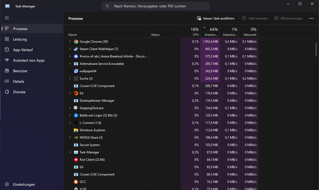
Task: Click the Windows-Explorer folder icon
Action: pyautogui.click(x=76, y=130)
